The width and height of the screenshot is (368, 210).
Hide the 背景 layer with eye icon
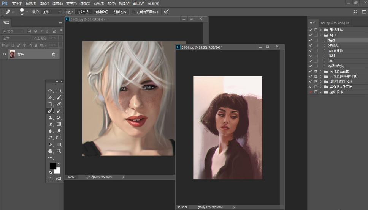(5, 54)
